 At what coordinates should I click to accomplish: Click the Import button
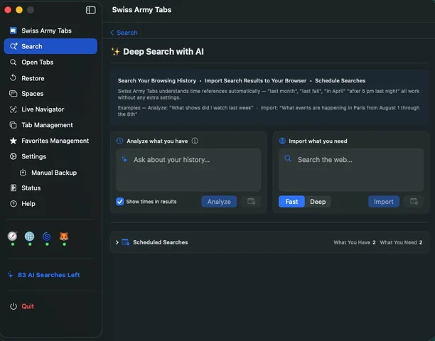click(x=384, y=202)
